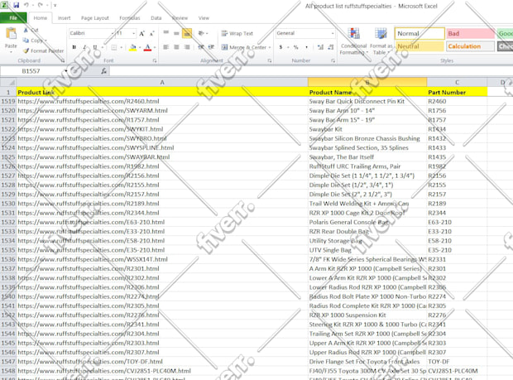Switch to the View tab
Image resolution: width=513 pixels, height=380 pixels.
[x=204, y=18]
